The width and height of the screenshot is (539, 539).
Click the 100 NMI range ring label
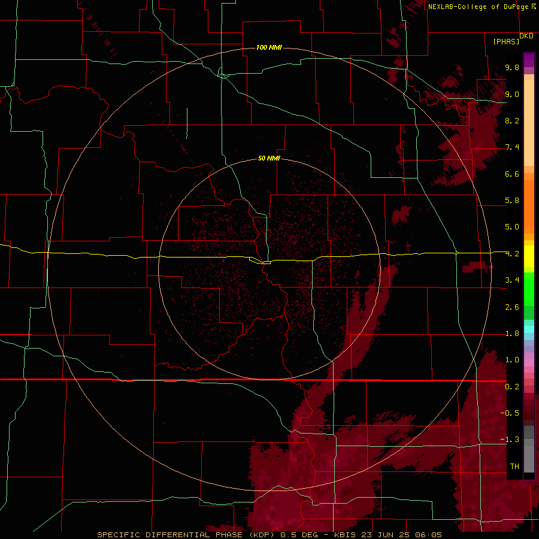(269, 47)
